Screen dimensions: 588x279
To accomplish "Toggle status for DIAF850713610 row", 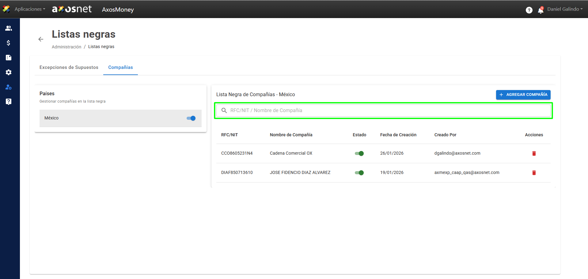I will click(x=359, y=173).
